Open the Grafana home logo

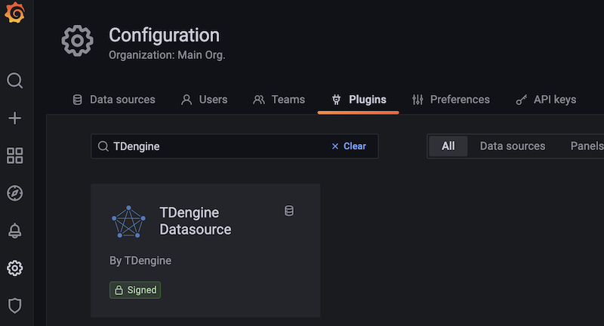[x=14, y=12]
